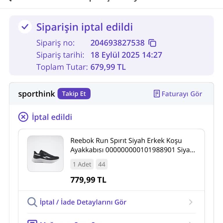Image resolution: width=223 pixels, height=223 pixels.
Task: Select the size 44 chip
Action: tap(102, 164)
